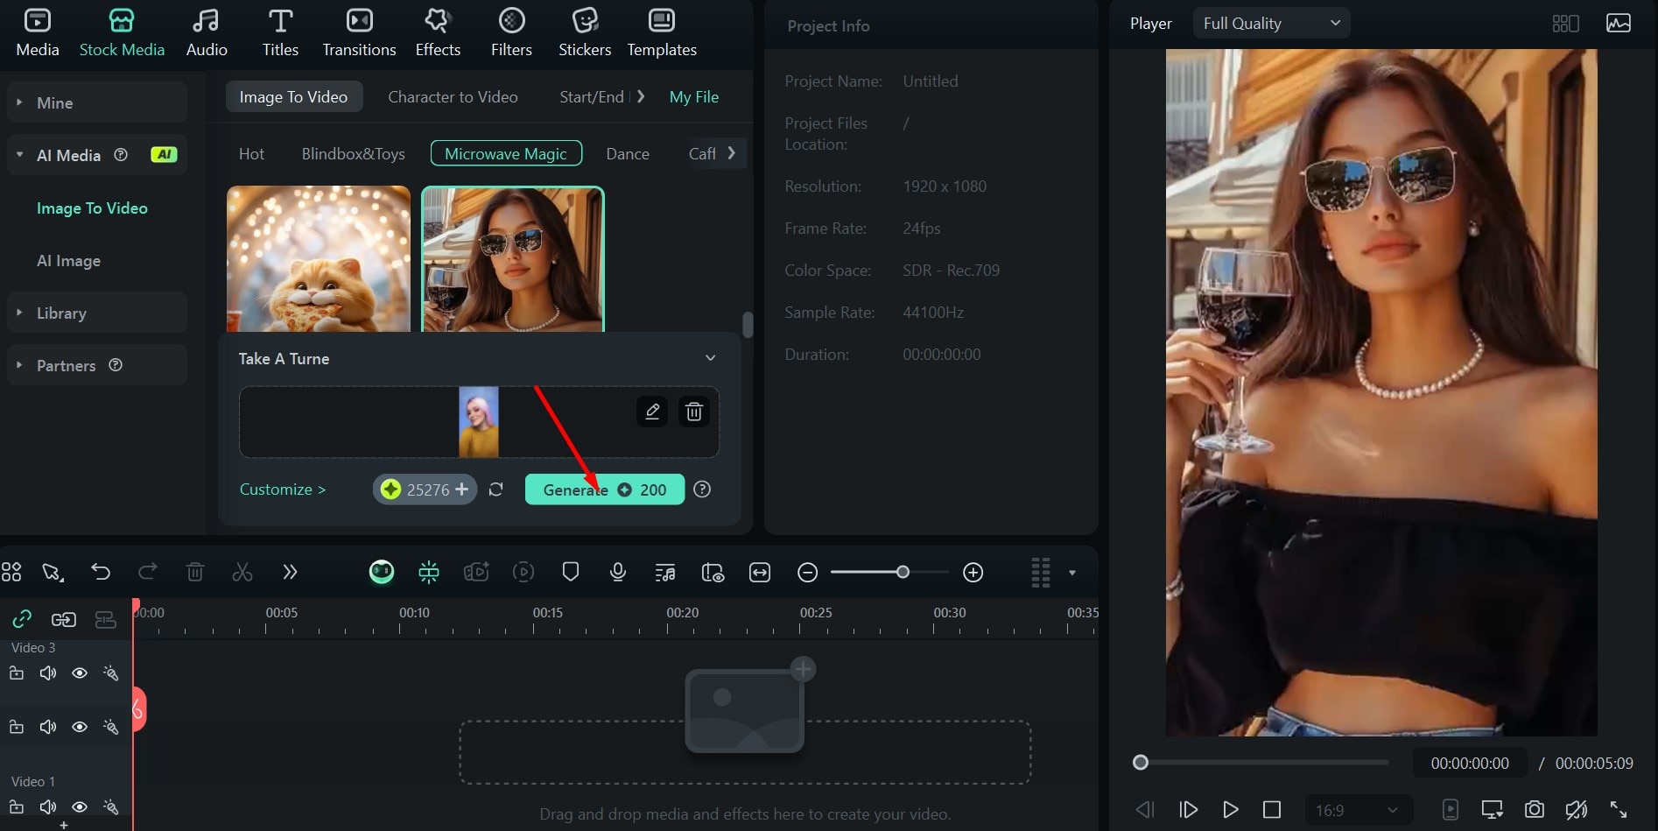Image resolution: width=1658 pixels, height=831 pixels.
Task: Expand the Partners section
Action: [x=97, y=365]
